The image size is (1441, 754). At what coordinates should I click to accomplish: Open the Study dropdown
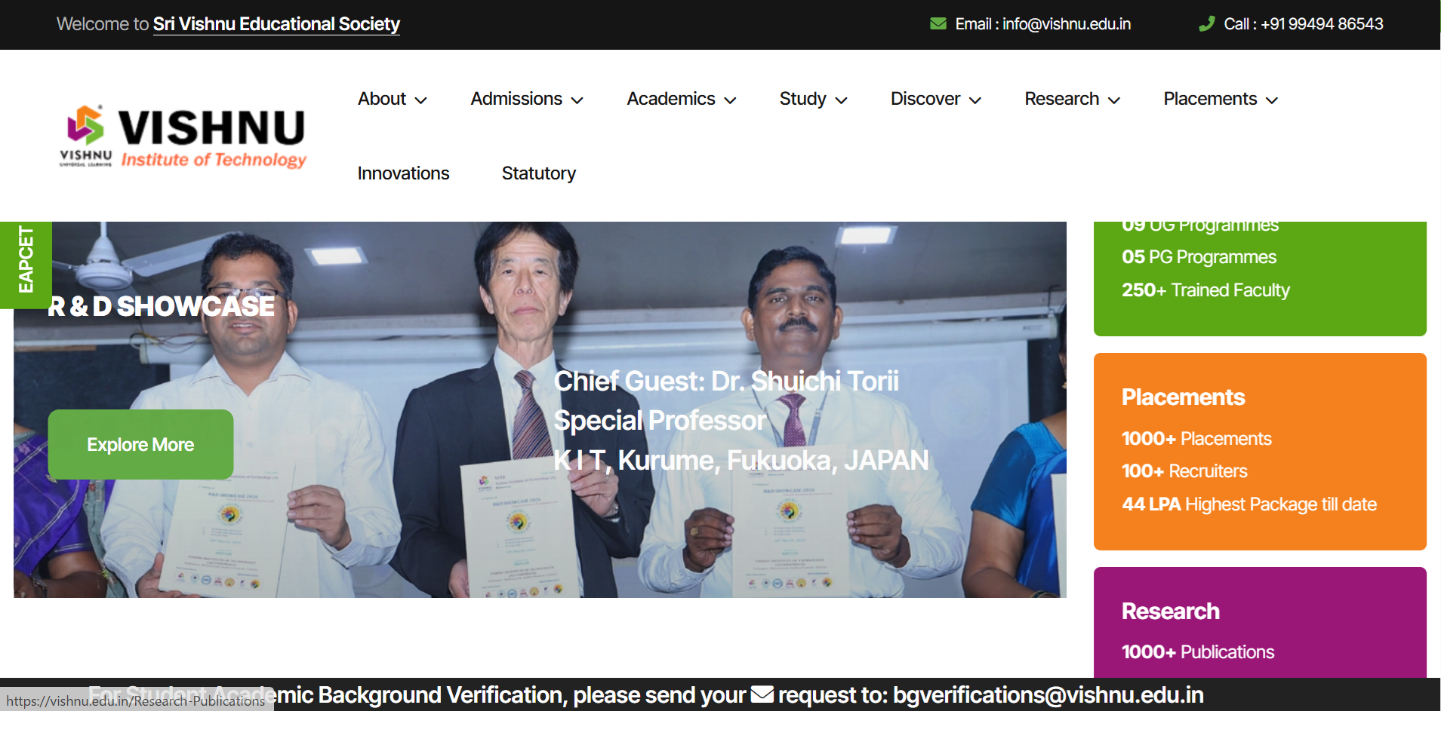coord(812,100)
